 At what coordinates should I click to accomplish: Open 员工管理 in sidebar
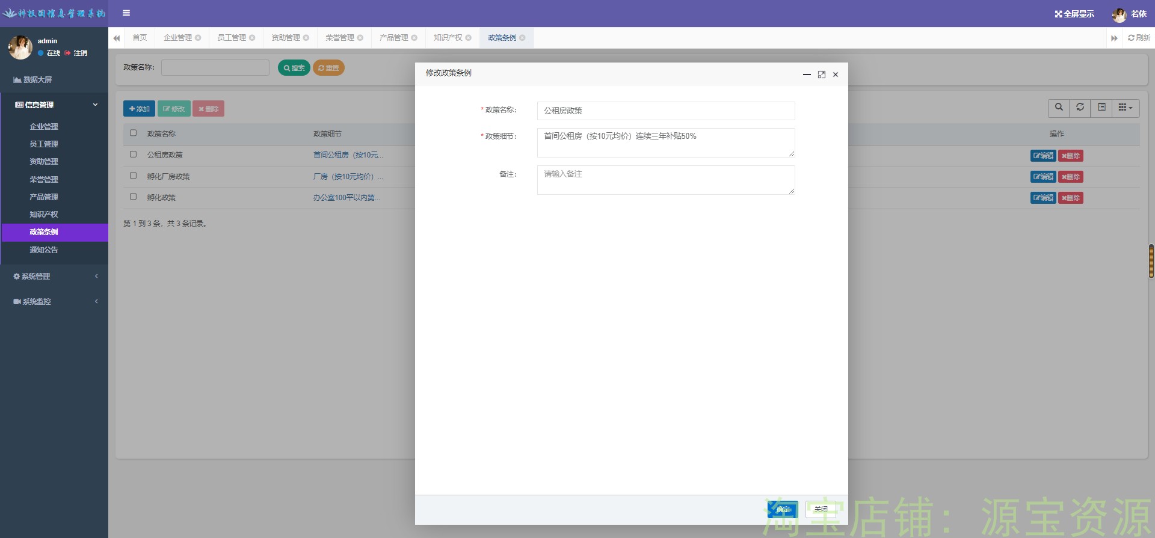(x=54, y=144)
